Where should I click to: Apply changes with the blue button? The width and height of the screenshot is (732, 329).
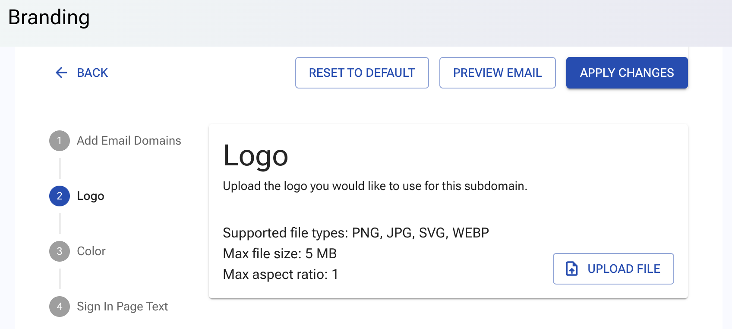tap(627, 73)
